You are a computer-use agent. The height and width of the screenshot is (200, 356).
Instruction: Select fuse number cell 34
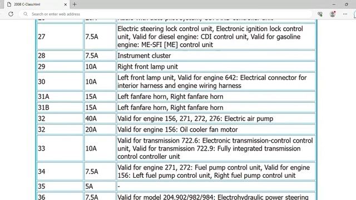pyautogui.click(x=60, y=172)
